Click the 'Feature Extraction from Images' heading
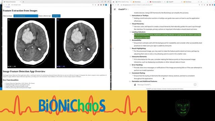Screen dimensions: 215x121 coord(20,10)
